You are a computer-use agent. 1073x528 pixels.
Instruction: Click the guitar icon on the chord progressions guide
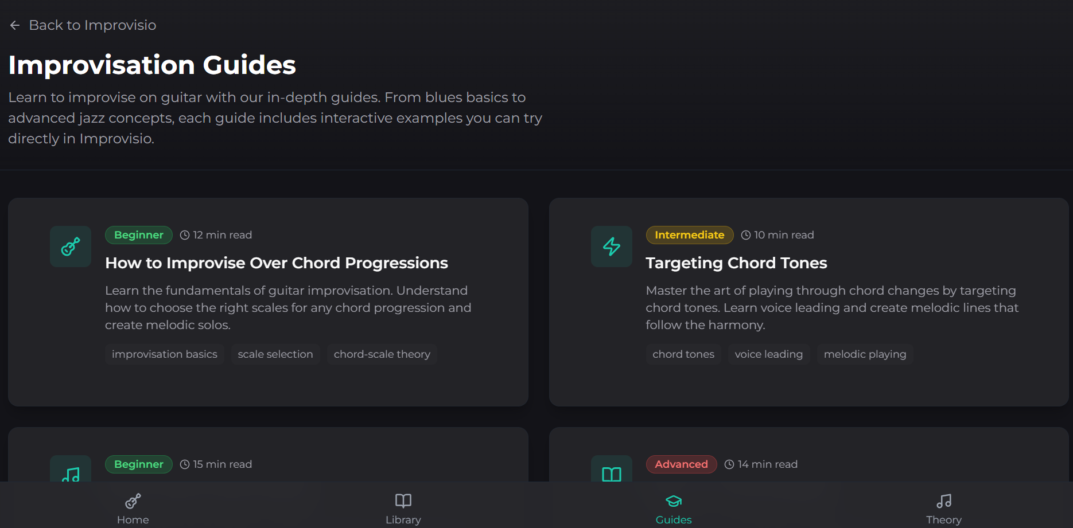(x=70, y=246)
